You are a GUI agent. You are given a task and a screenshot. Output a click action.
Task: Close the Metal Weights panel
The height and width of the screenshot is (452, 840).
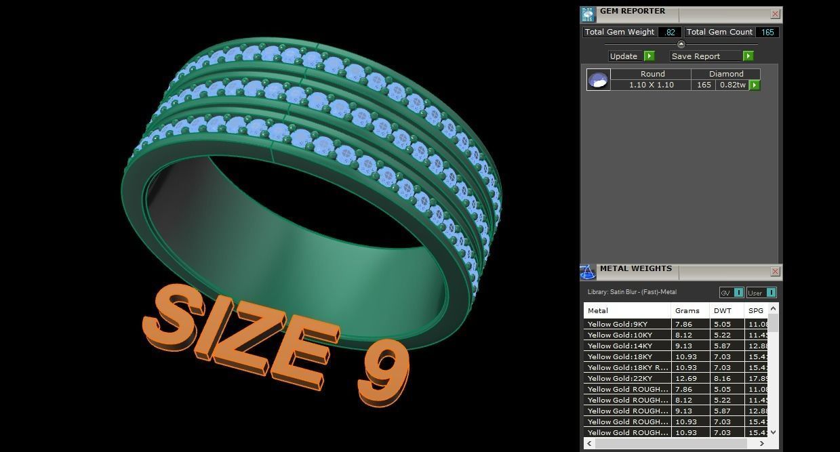click(775, 272)
